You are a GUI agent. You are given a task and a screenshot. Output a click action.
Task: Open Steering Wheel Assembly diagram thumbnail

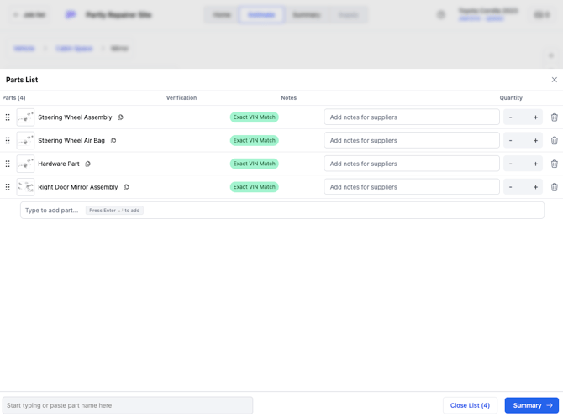(x=25, y=117)
